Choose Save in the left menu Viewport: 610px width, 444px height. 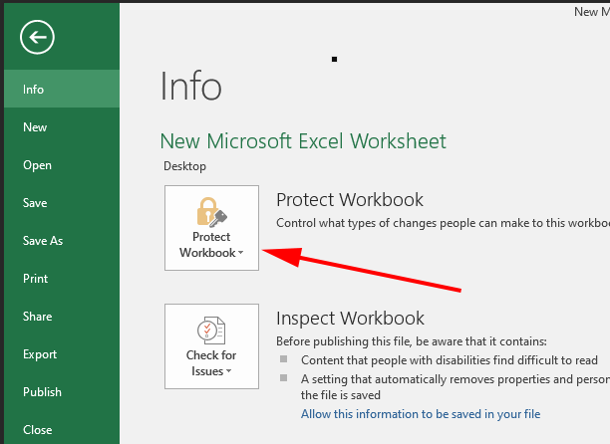[35, 203]
